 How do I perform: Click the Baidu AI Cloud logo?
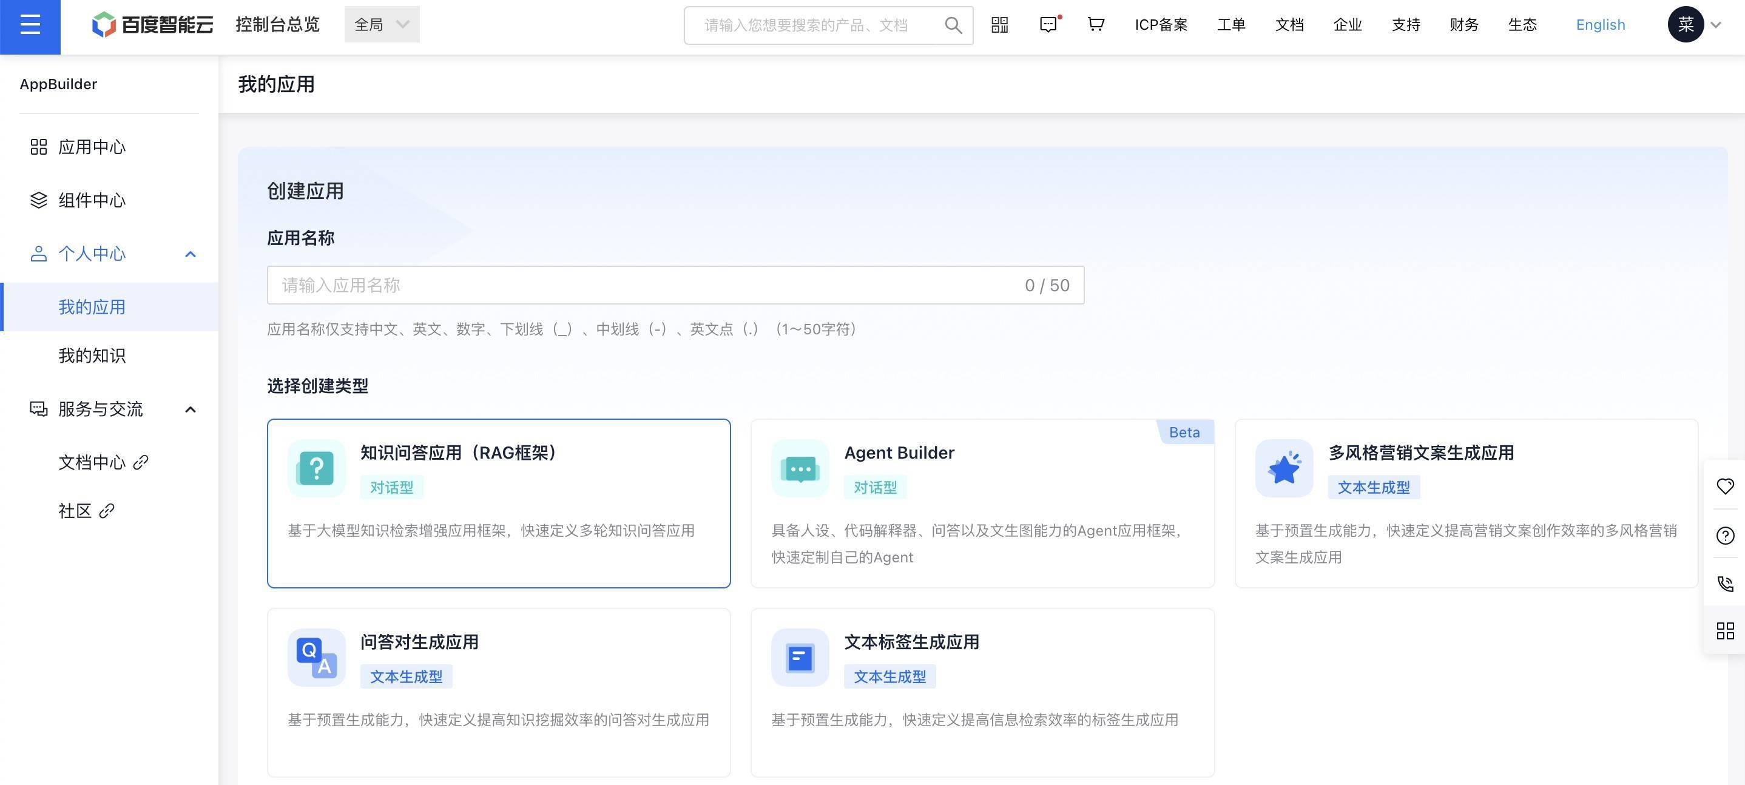click(x=152, y=25)
